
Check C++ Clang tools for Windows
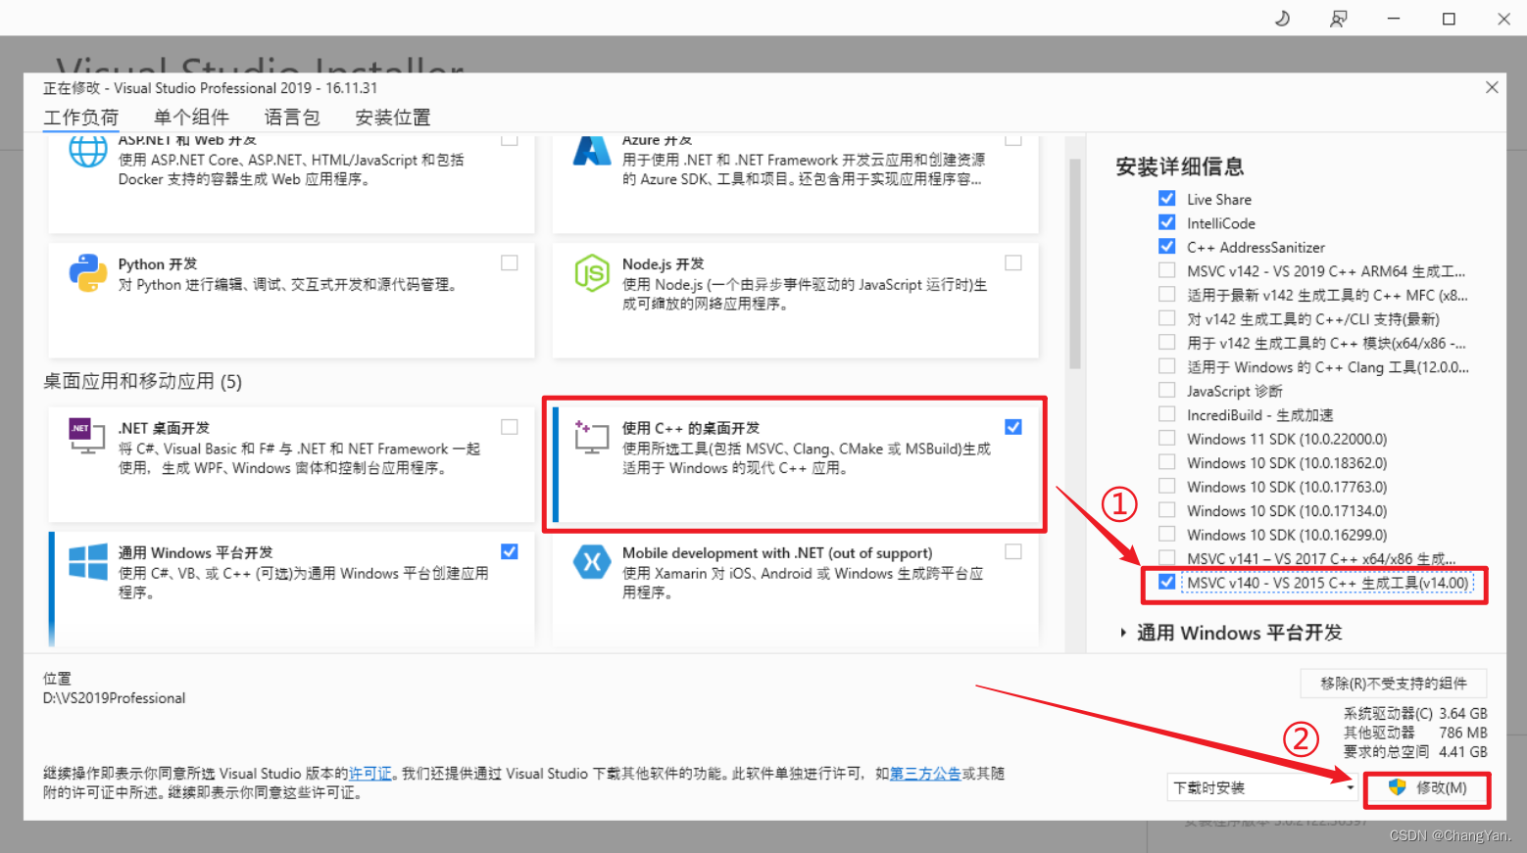(x=1166, y=366)
